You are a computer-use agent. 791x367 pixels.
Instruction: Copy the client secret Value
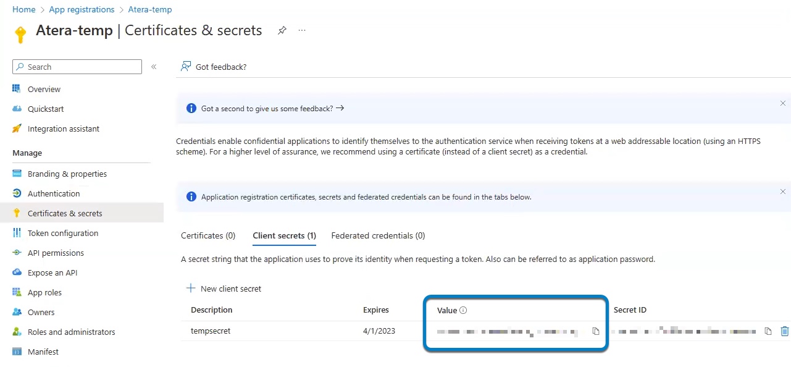pyautogui.click(x=596, y=331)
